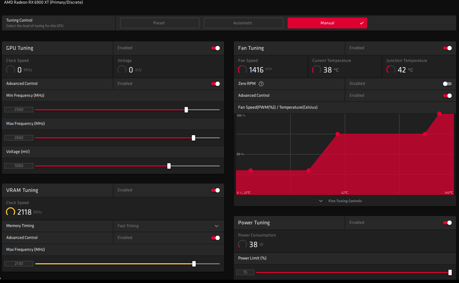This screenshot has height=283, width=459.
Task: Click the GPU Min Frequency slider handle
Action: (186, 110)
